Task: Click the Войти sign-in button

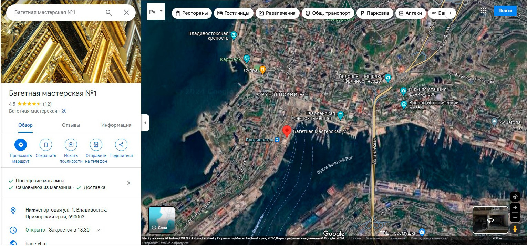Action: (x=505, y=11)
